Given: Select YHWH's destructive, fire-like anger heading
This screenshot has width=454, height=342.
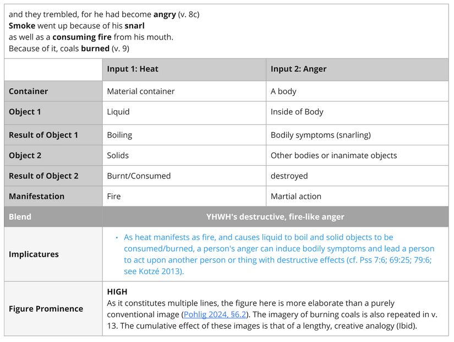Looking at the screenshot, I should click(x=275, y=216).
